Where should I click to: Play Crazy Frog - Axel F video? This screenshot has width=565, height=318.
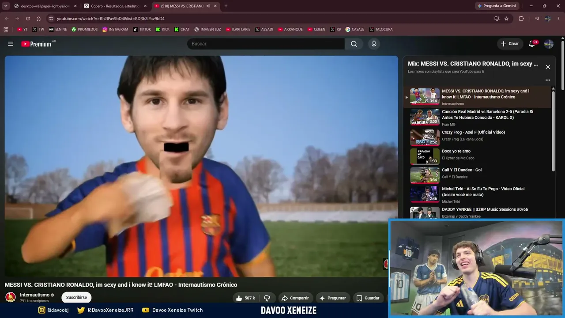478,136
